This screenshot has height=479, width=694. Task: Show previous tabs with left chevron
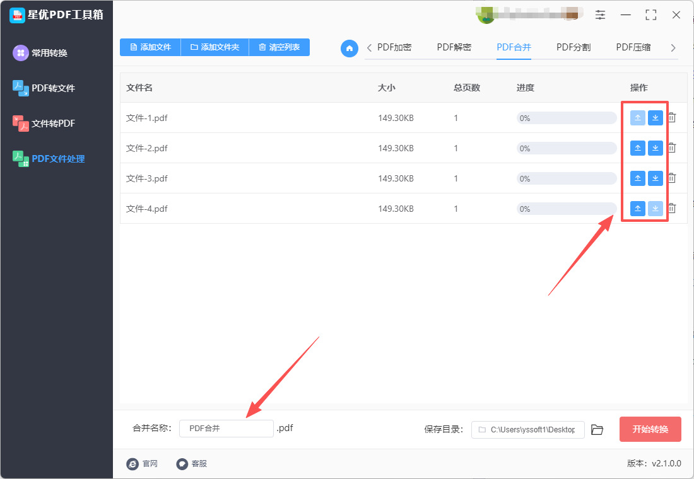tap(369, 48)
